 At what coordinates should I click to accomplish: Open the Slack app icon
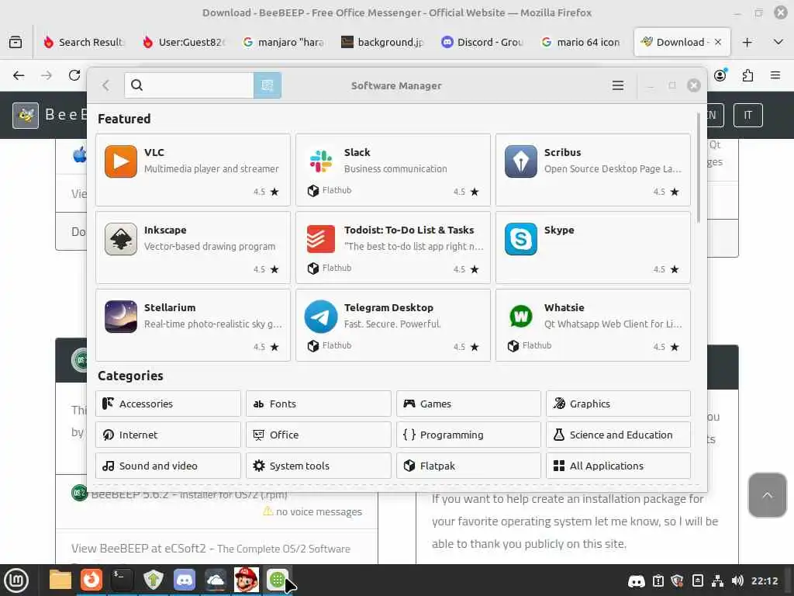tap(320, 161)
